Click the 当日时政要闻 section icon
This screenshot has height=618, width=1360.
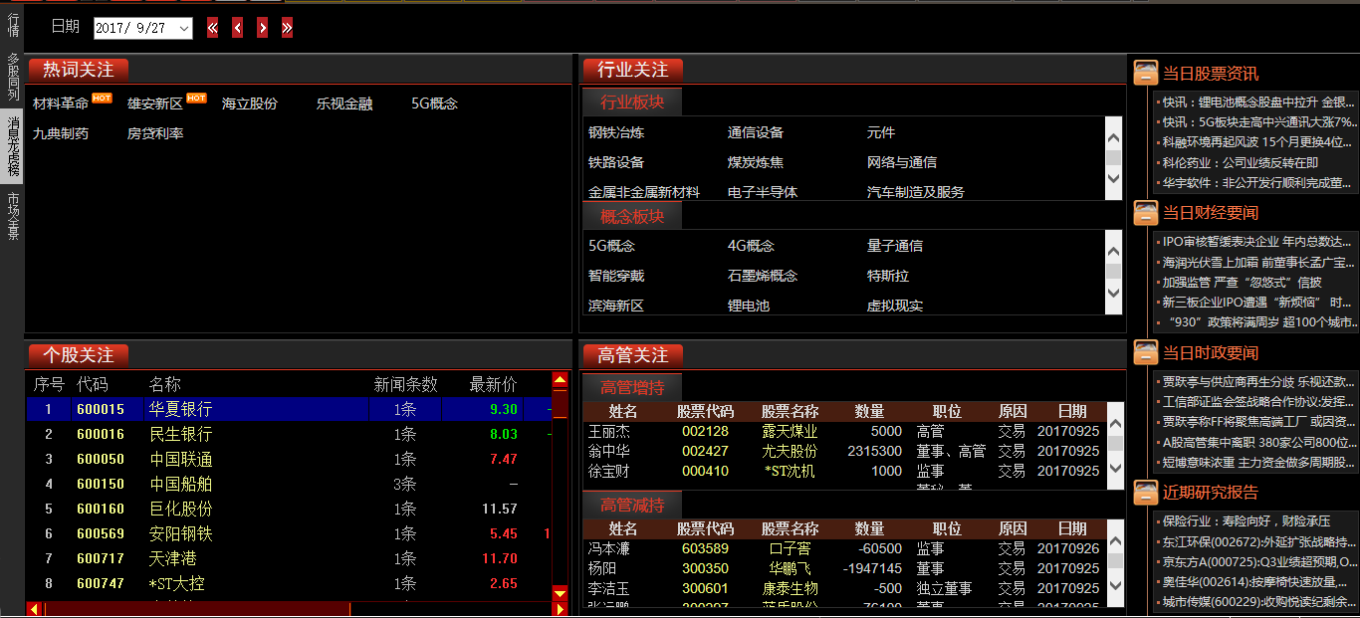click(x=1146, y=352)
